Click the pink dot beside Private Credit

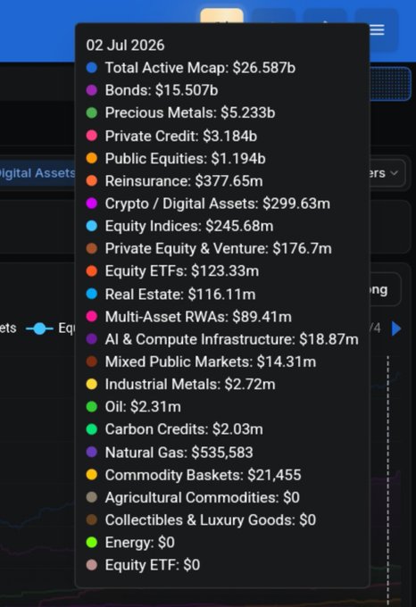(92, 136)
